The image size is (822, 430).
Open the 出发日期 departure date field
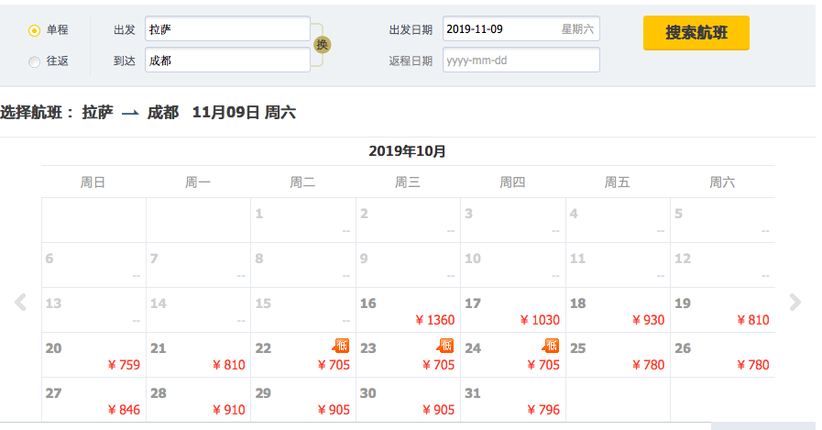tap(521, 28)
